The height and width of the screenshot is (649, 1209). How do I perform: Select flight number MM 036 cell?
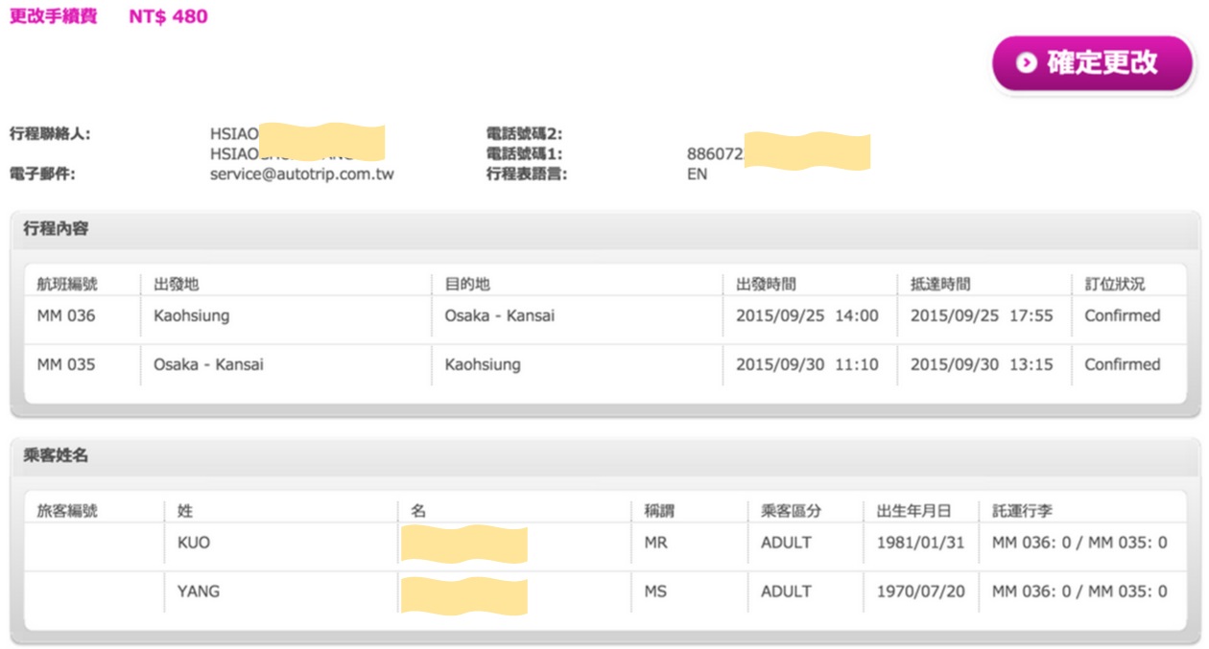tap(66, 315)
